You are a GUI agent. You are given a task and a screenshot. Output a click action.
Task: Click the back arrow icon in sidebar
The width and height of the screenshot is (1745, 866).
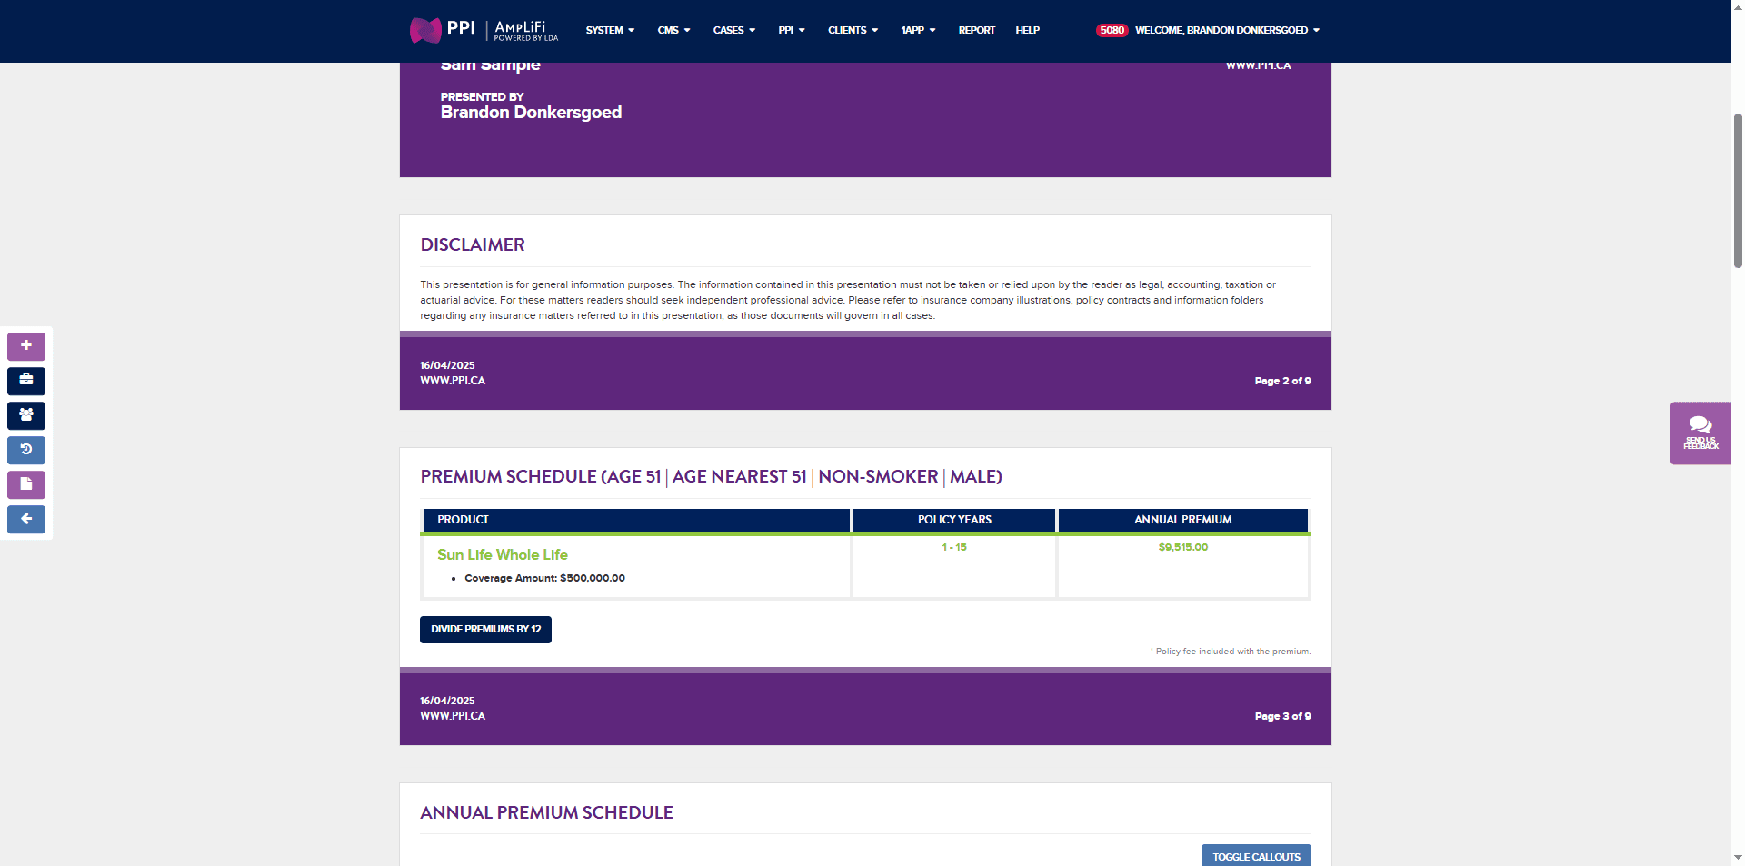26,519
